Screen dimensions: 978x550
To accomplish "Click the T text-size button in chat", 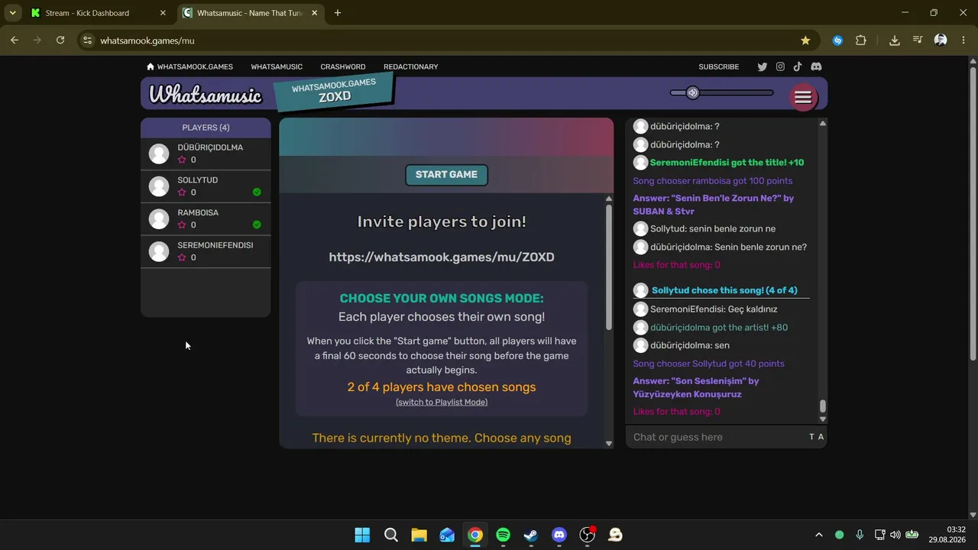I will click(811, 437).
